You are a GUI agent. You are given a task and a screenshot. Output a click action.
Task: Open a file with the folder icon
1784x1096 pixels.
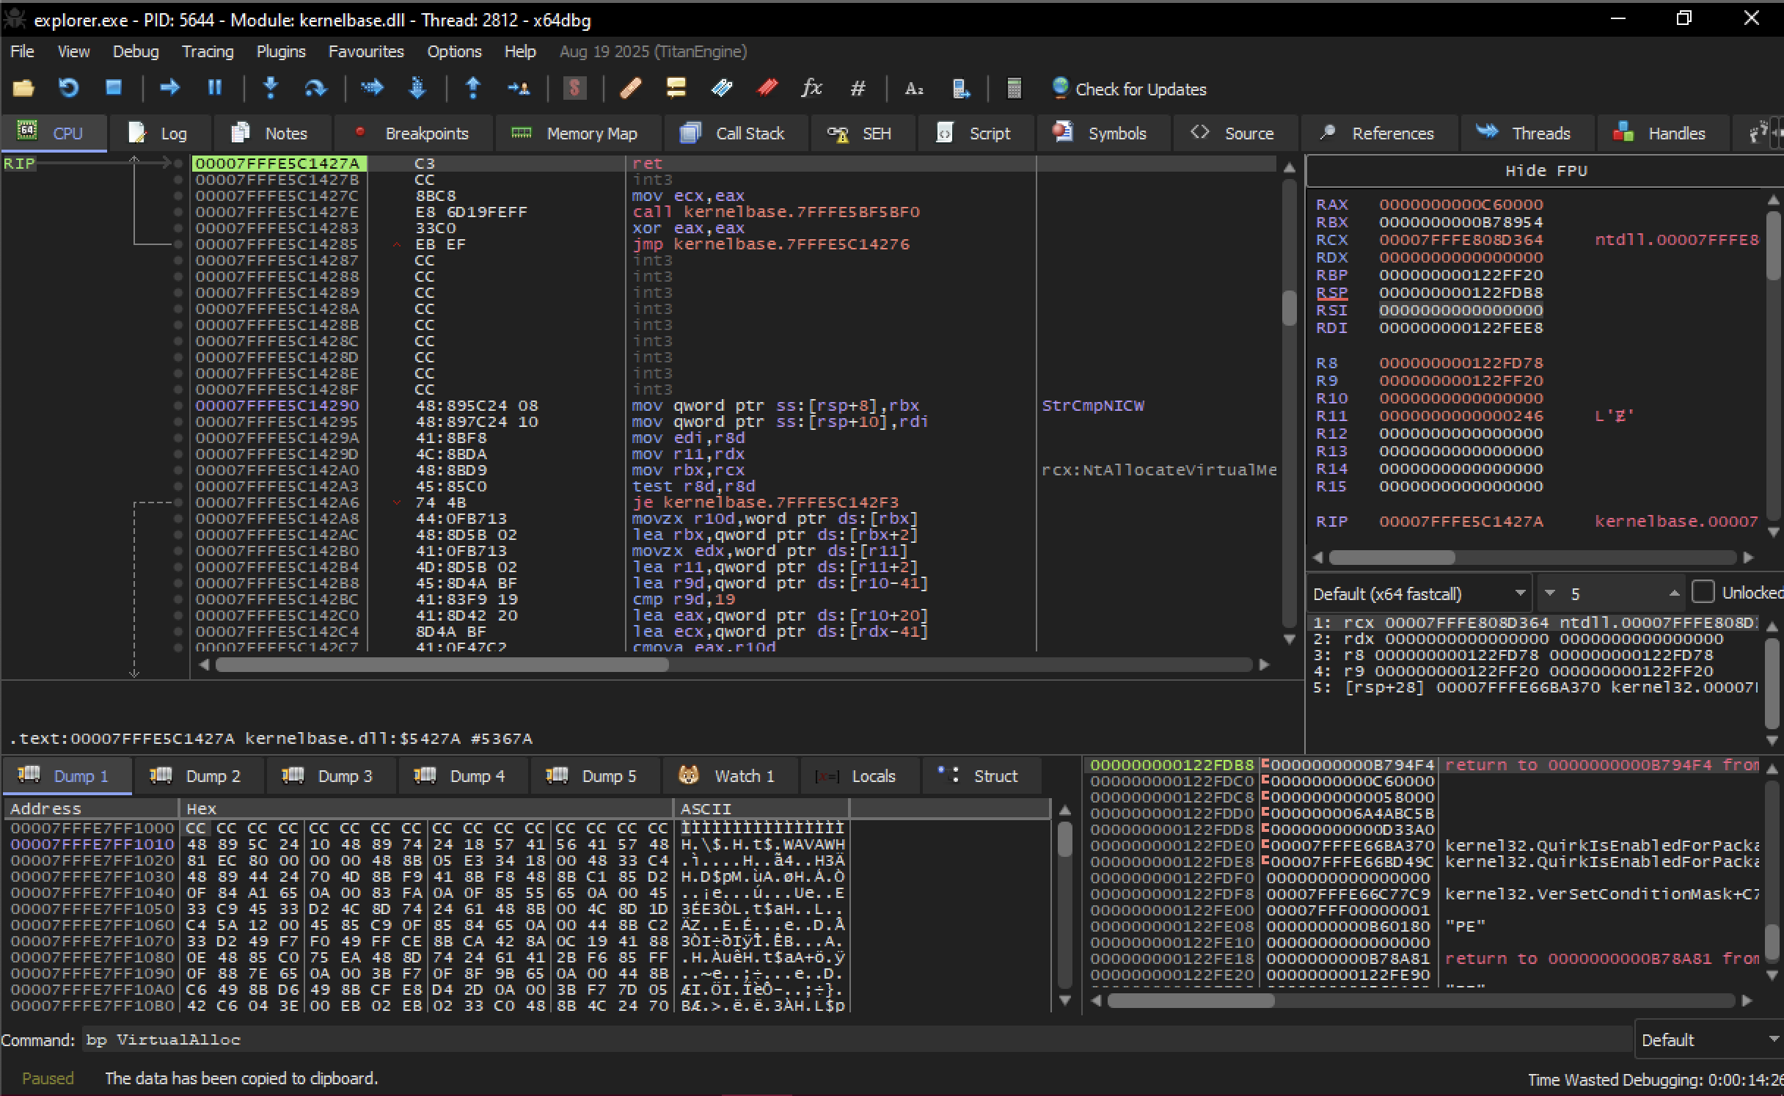23,89
